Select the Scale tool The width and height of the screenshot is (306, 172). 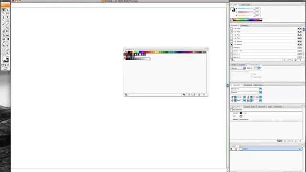8,28
